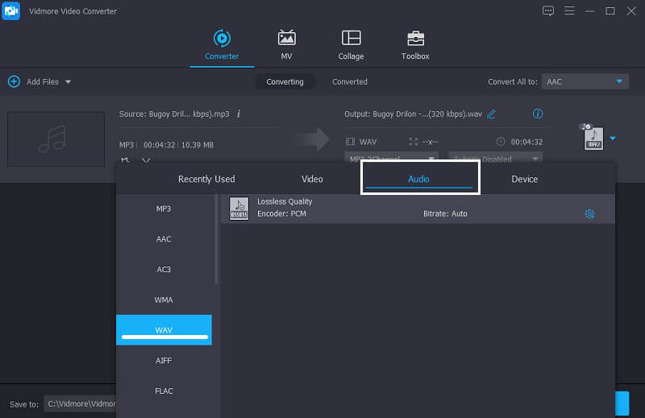The width and height of the screenshot is (645, 418).
Task: Open the Converter module
Action: [221, 45]
